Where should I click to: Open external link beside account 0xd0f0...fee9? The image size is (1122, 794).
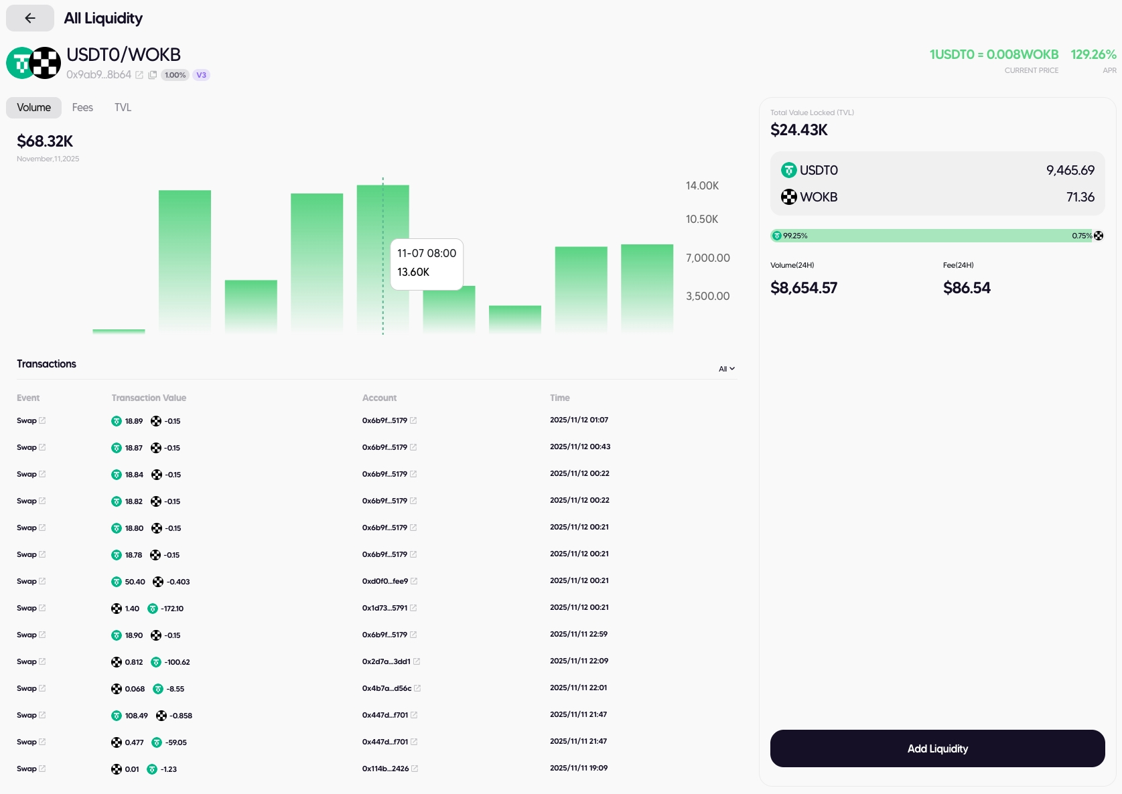pyautogui.click(x=414, y=581)
